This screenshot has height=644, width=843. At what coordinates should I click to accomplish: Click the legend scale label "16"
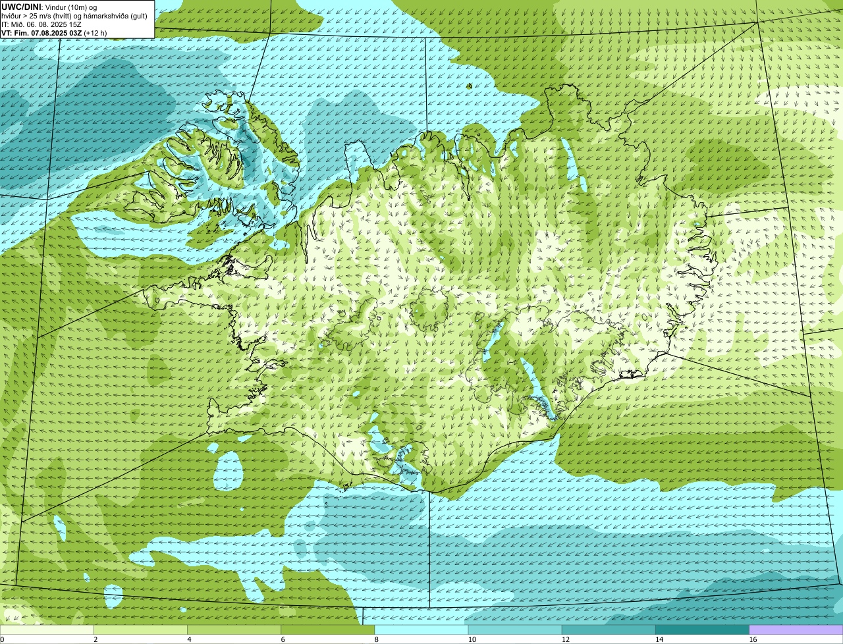pyautogui.click(x=752, y=639)
